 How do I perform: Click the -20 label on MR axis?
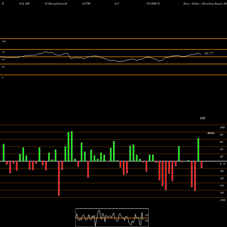222,171
